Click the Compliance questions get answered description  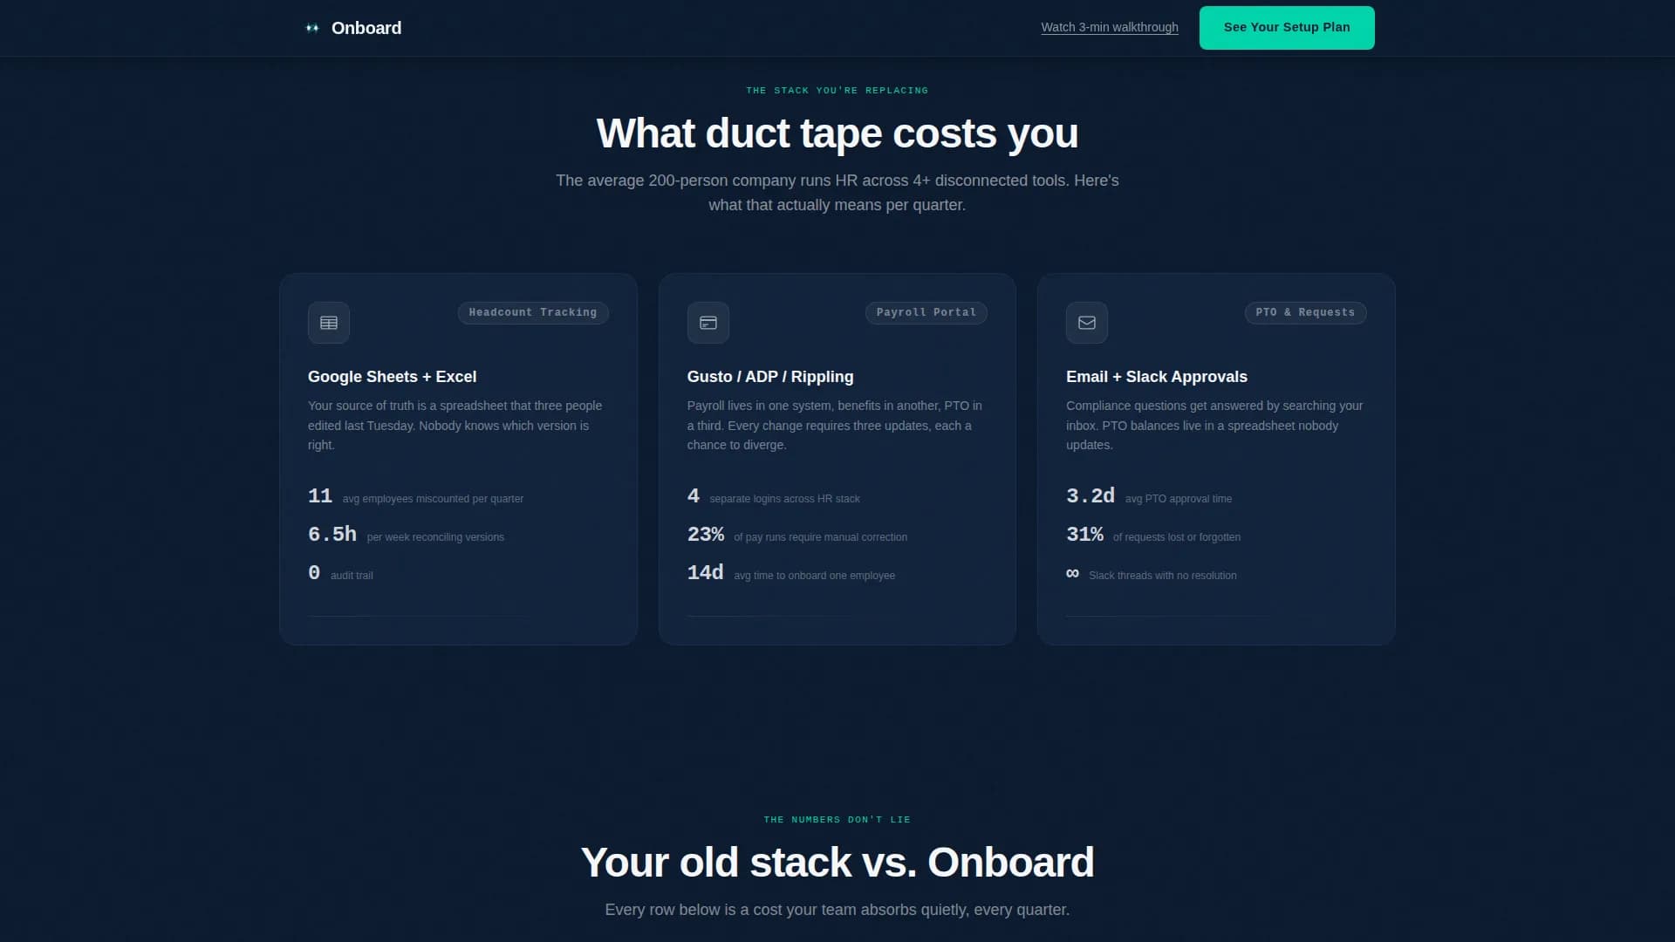click(x=1214, y=426)
